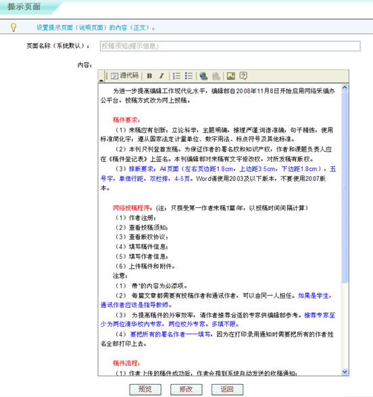Viewport: 373px width, 397px height.
Task: Click the editor scrollbar down arrow
Action: click(345, 371)
